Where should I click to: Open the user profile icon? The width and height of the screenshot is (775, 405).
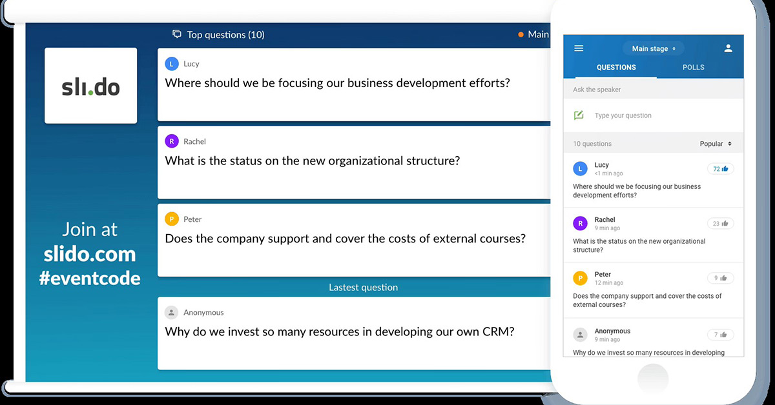[728, 48]
